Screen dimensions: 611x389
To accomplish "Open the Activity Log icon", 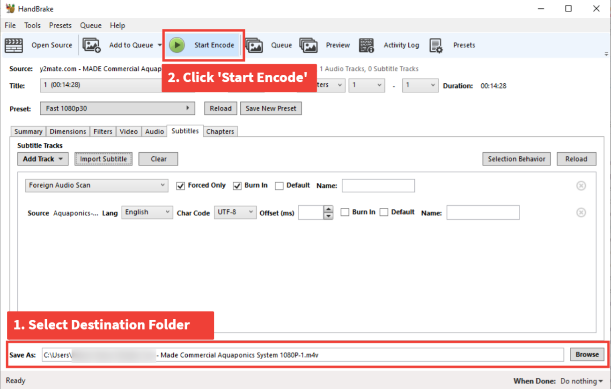I will [x=367, y=45].
